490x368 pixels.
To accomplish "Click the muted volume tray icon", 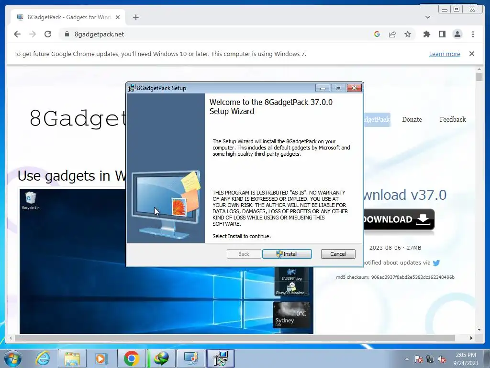I will (x=442, y=359).
